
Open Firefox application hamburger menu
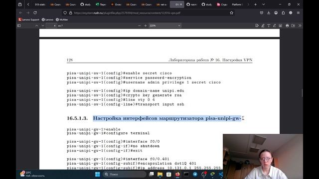(x=298, y=13)
